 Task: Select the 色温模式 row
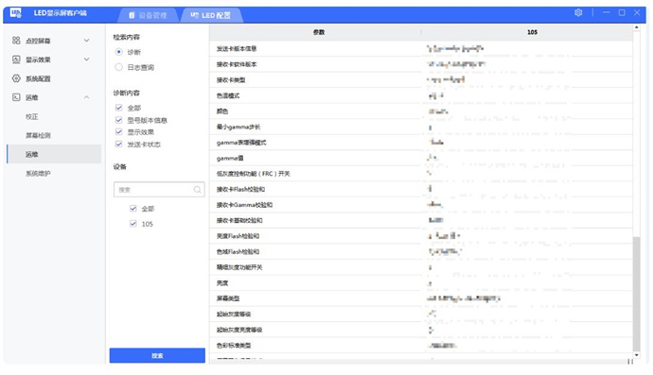(x=421, y=95)
